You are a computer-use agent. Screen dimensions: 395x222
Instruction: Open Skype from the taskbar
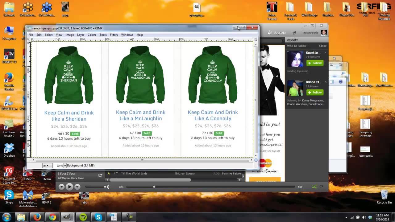tap(98, 217)
